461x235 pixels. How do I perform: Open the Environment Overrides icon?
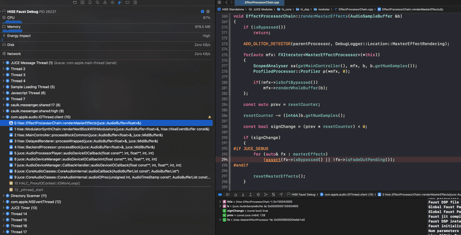[273, 194]
